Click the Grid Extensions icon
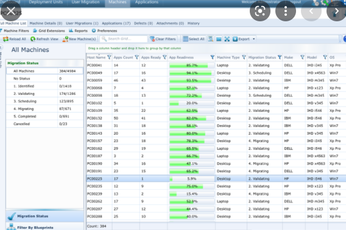The height and width of the screenshot is (230, 346). (35, 30)
